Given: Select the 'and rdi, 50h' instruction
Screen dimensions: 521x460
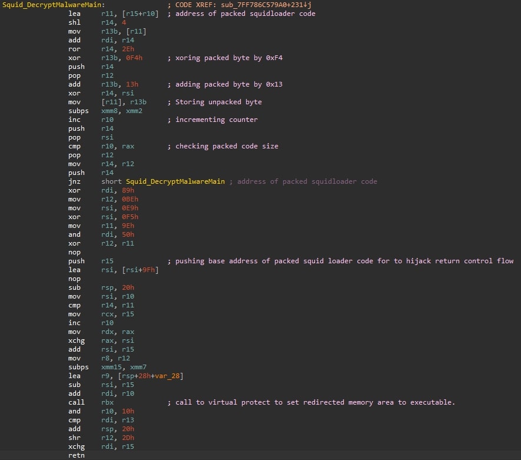Looking at the screenshot, I should click(101, 234).
